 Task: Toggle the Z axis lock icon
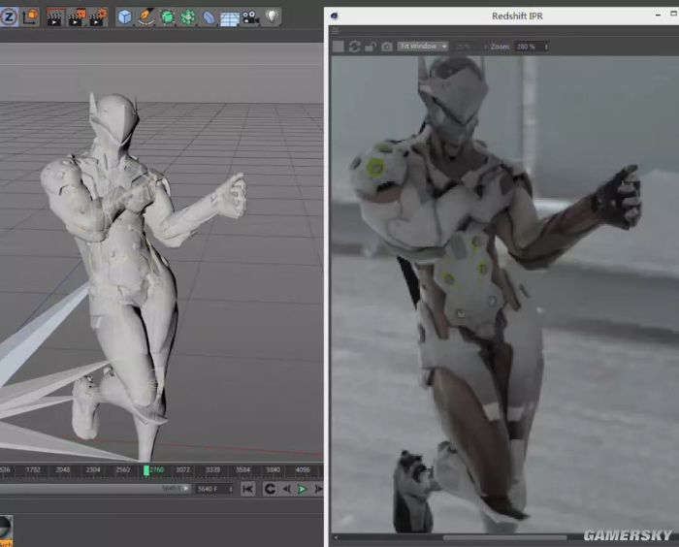tap(9, 17)
